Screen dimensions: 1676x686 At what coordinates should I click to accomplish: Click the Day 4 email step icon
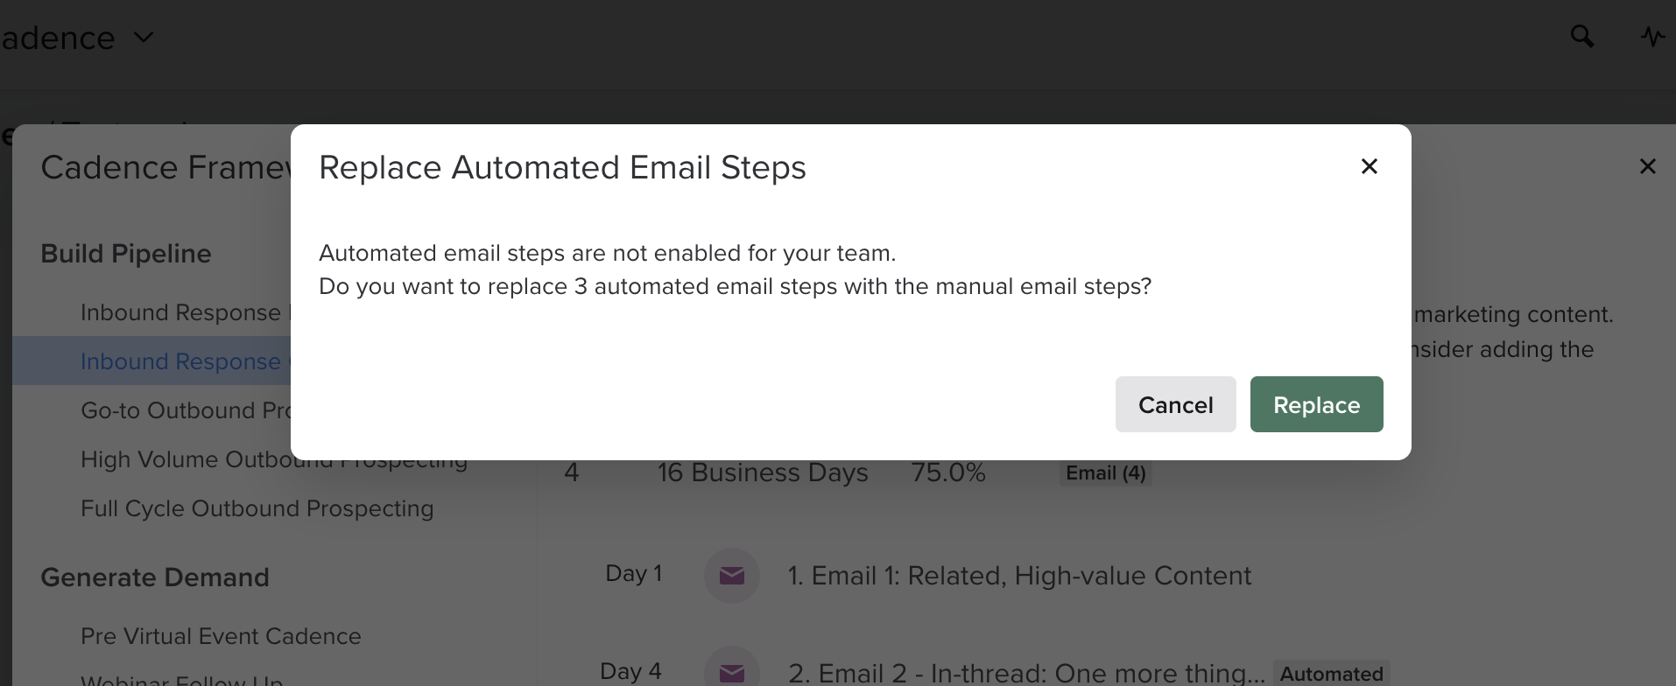pos(731,672)
